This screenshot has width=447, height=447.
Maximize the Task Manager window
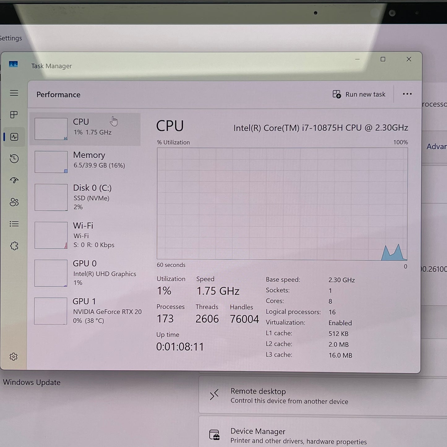click(x=383, y=59)
